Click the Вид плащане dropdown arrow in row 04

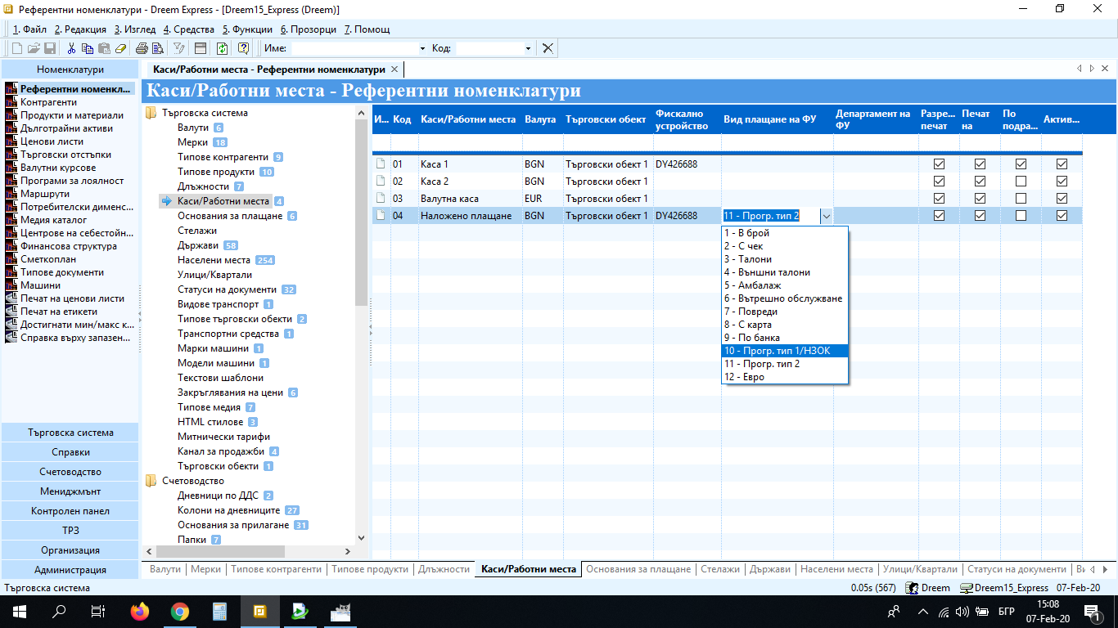point(826,216)
